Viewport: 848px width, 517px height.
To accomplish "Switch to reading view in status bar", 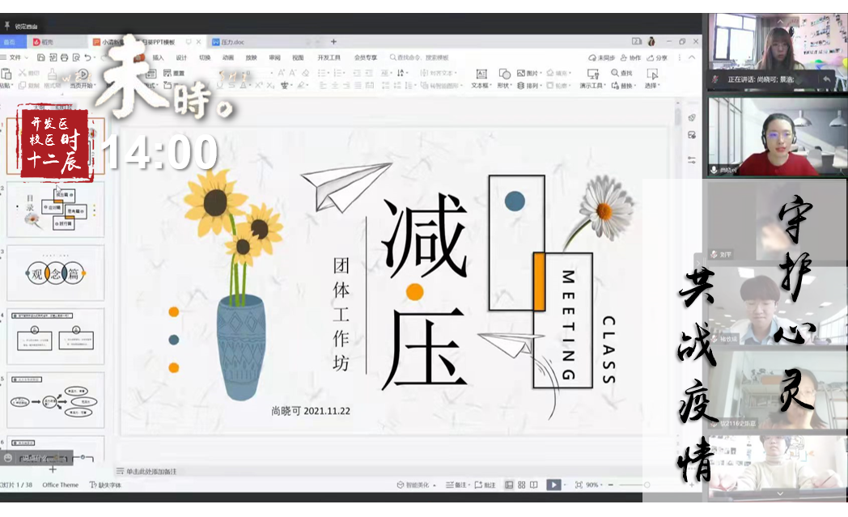I will point(535,485).
